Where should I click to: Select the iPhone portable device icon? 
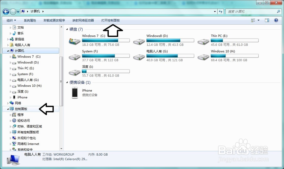(75, 93)
